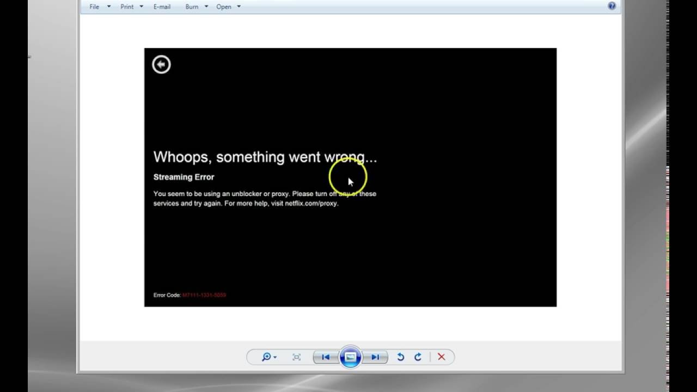Click the blue help question mark icon
This screenshot has height=392, width=697.
tap(612, 6)
